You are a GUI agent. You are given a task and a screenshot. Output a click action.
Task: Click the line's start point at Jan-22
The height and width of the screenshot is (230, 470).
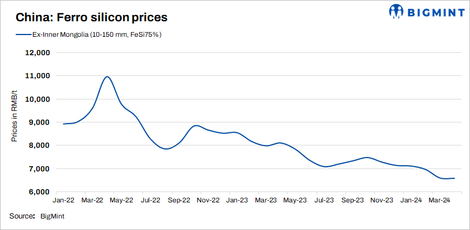click(x=63, y=124)
